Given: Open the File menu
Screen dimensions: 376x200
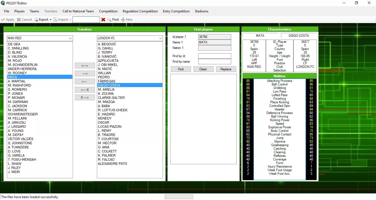Looking at the screenshot, I should click(x=7, y=11).
